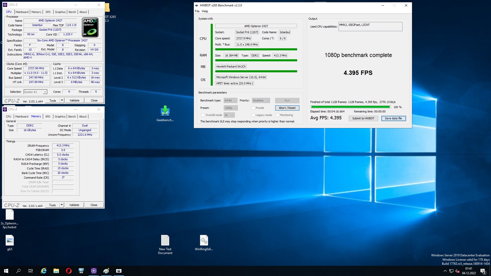This screenshot has width=491, height=276.
Task: Expand Tools arrow in upper CPU-Z
Action: point(62,100)
